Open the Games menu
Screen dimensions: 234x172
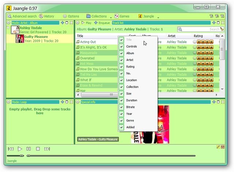[122, 16]
